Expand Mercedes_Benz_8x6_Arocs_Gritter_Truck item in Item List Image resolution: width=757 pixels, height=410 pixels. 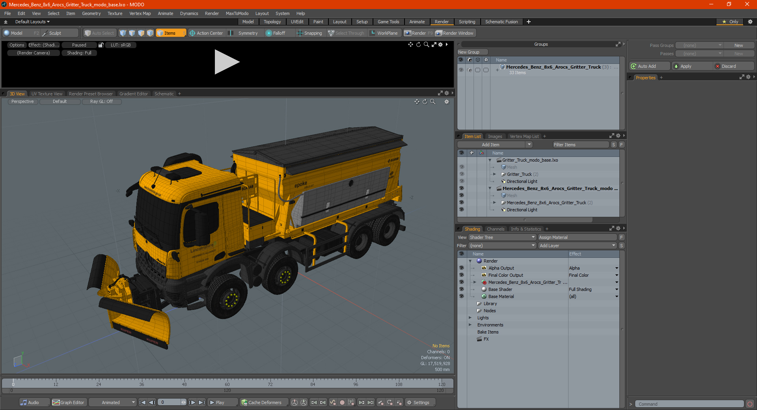point(495,203)
